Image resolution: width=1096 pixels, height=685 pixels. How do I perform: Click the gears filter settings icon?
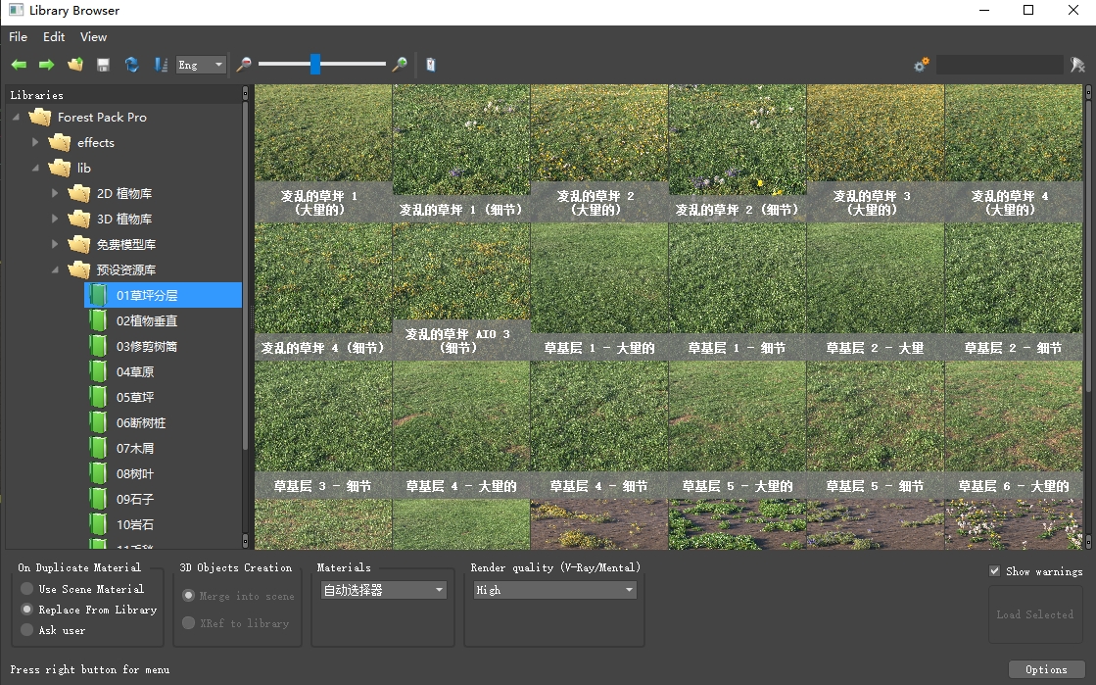[921, 65]
